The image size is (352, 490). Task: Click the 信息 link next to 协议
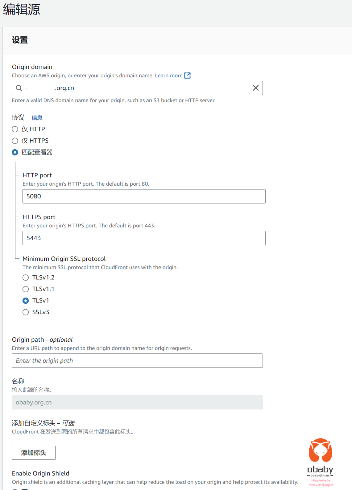point(37,118)
